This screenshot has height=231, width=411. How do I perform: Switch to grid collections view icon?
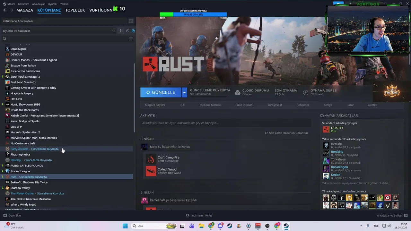tap(131, 21)
